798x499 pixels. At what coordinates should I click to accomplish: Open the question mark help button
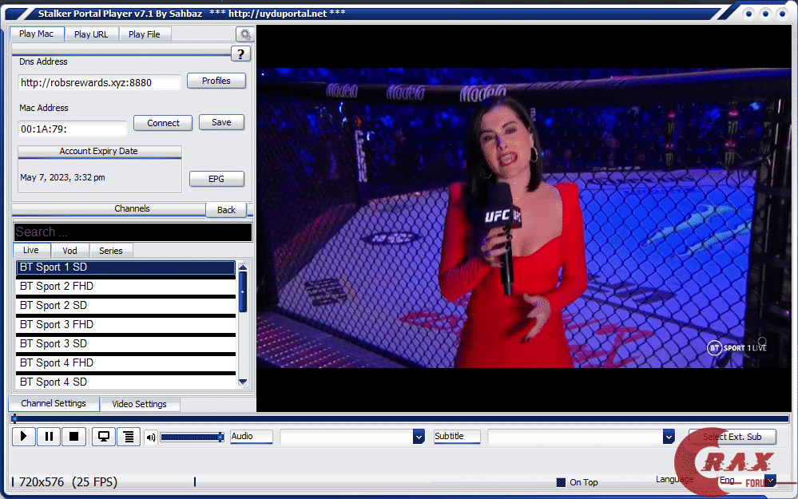[x=240, y=54]
